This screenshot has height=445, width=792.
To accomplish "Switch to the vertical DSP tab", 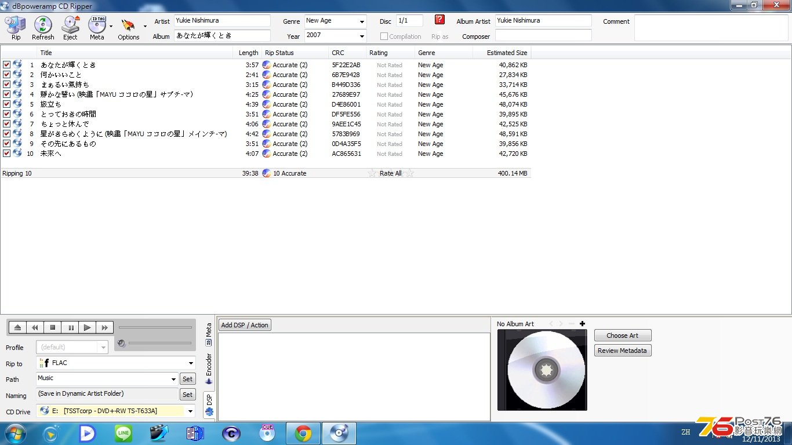I will 209,406.
